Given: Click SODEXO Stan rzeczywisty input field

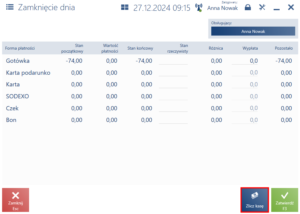Looking at the screenshot, I should coord(173,96).
